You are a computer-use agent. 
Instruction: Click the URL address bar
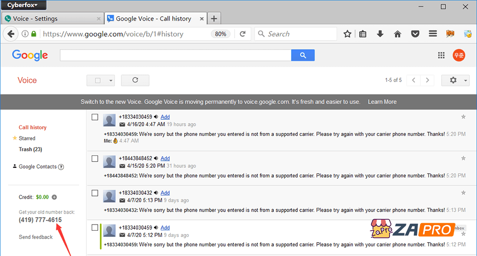point(124,34)
